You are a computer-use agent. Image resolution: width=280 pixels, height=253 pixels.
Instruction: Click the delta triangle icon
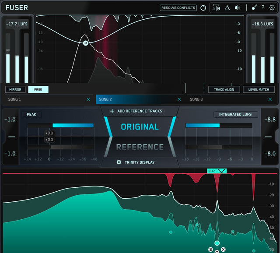pyautogui.click(x=227, y=8)
